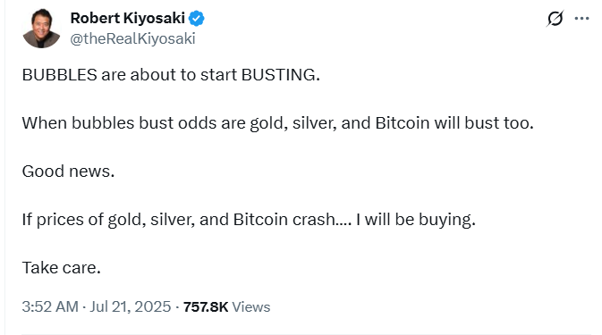
Task: Click the Grok explain-post icon
Action: pyautogui.click(x=555, y=18)
